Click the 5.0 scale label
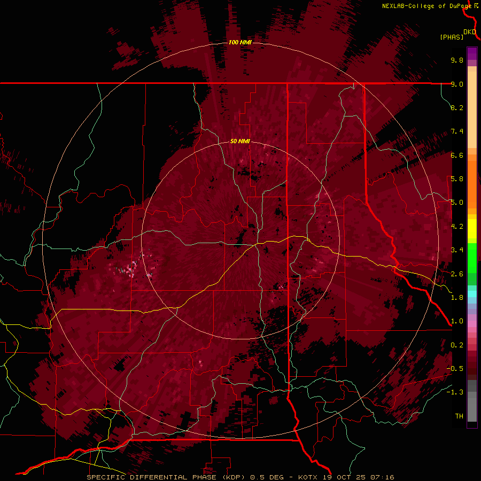This screenshot has height=481, width=481. point(457,203)
